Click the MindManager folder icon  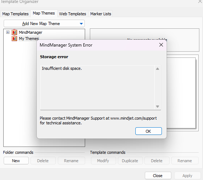14,32
